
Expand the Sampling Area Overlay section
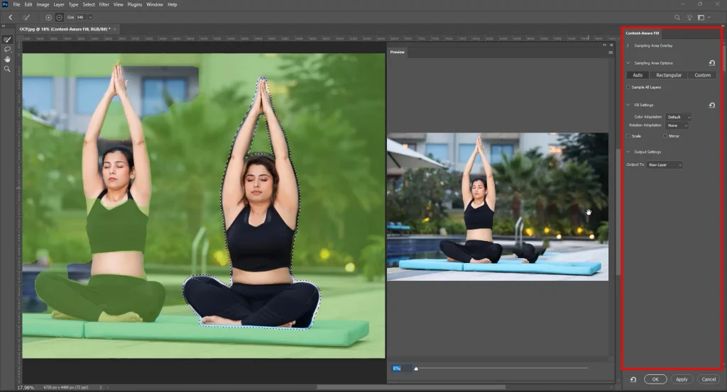click(628, 45)
